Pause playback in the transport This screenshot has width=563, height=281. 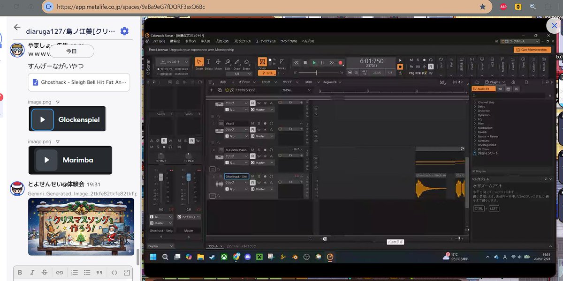[x=323, y=63]
